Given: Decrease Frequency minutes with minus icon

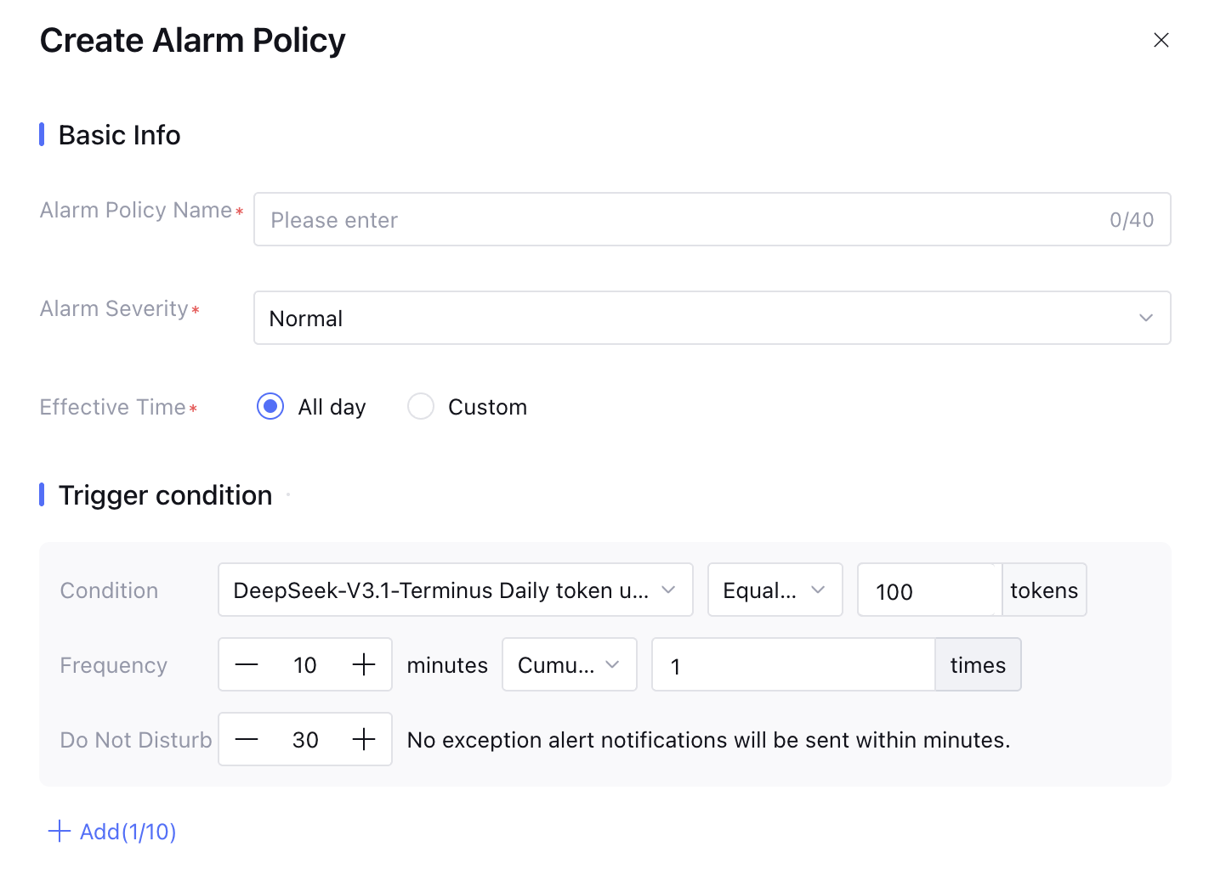Looking at the screenshot, I should click(x=247, y=665).
